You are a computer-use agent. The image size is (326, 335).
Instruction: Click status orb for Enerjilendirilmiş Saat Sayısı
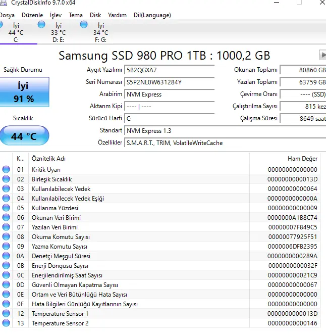tap(6, 275)
